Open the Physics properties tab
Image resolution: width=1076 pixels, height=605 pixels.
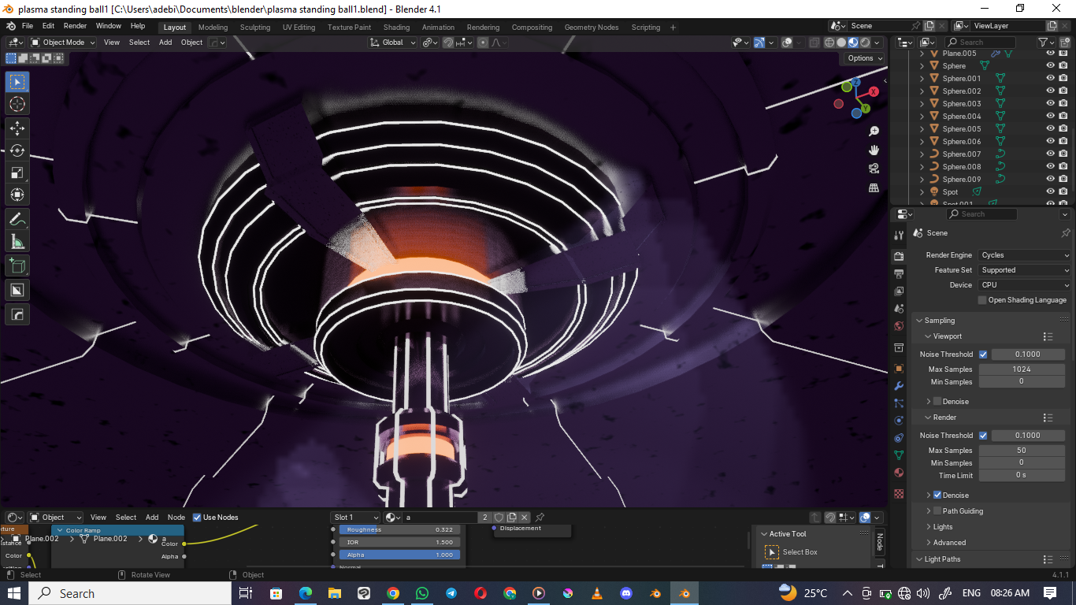pyautogui.click(x=899, y=421)
